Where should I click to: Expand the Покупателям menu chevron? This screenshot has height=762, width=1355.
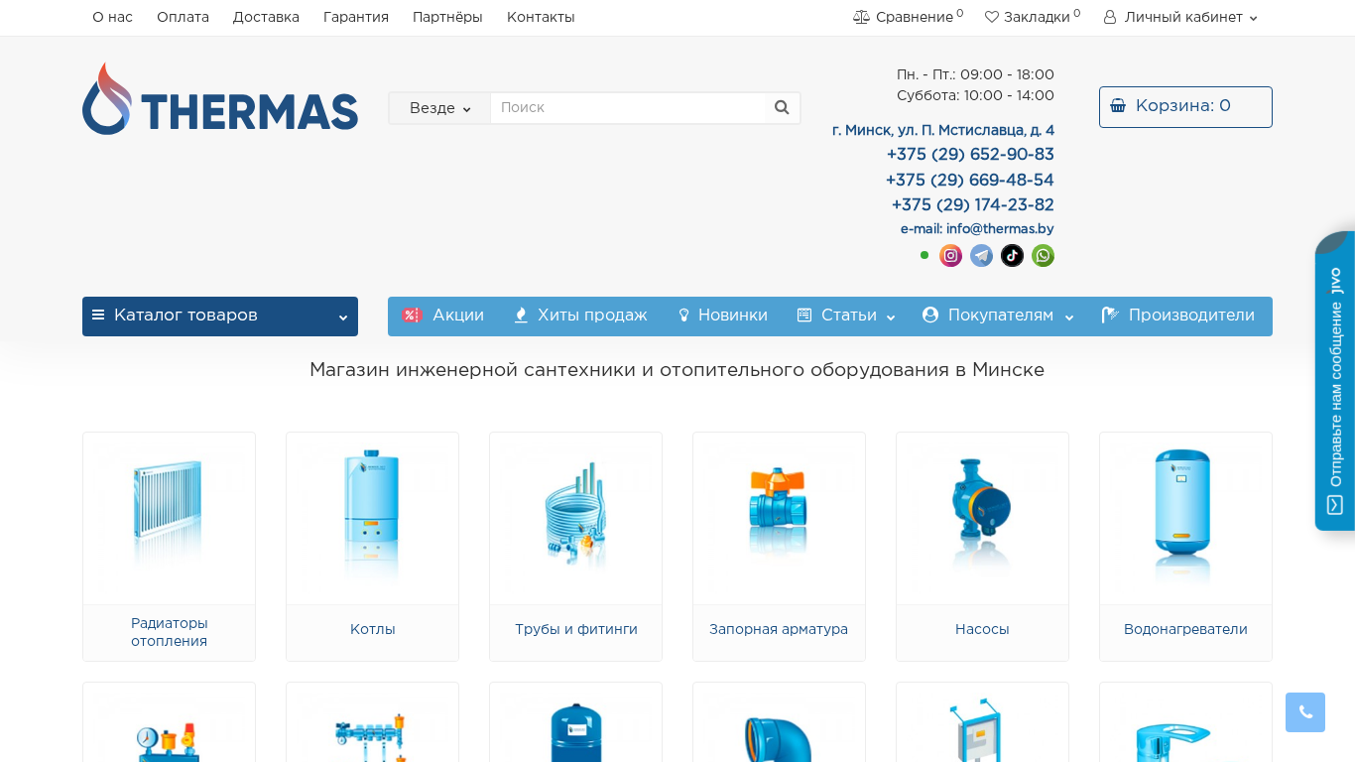(1069, 317)
